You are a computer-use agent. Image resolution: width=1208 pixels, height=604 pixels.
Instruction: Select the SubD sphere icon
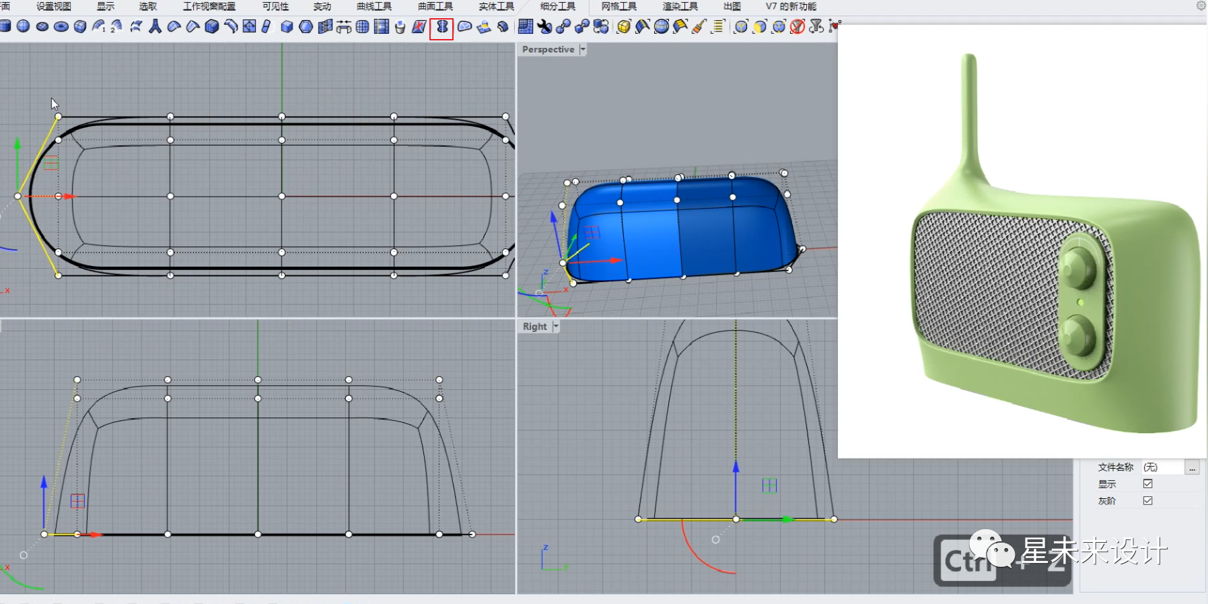23,26
